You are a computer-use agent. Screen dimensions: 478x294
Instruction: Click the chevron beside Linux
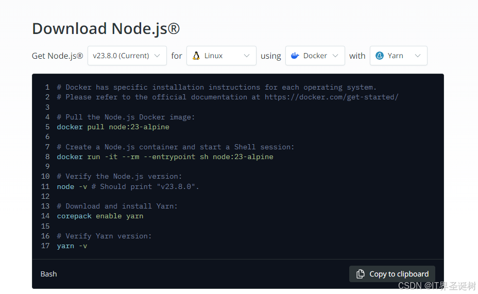coord(247,56)
